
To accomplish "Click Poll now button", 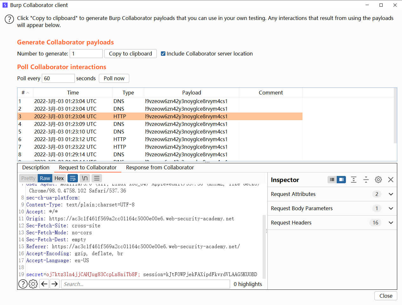I will [114, 78].
